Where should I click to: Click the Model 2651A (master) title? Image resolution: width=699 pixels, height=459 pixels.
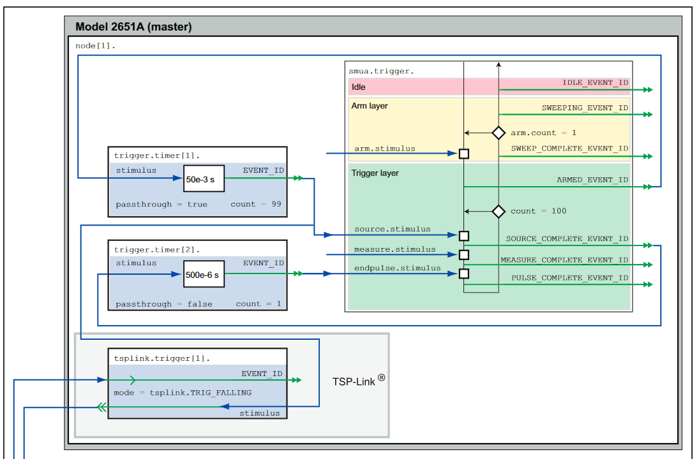[x=133, y=27]
